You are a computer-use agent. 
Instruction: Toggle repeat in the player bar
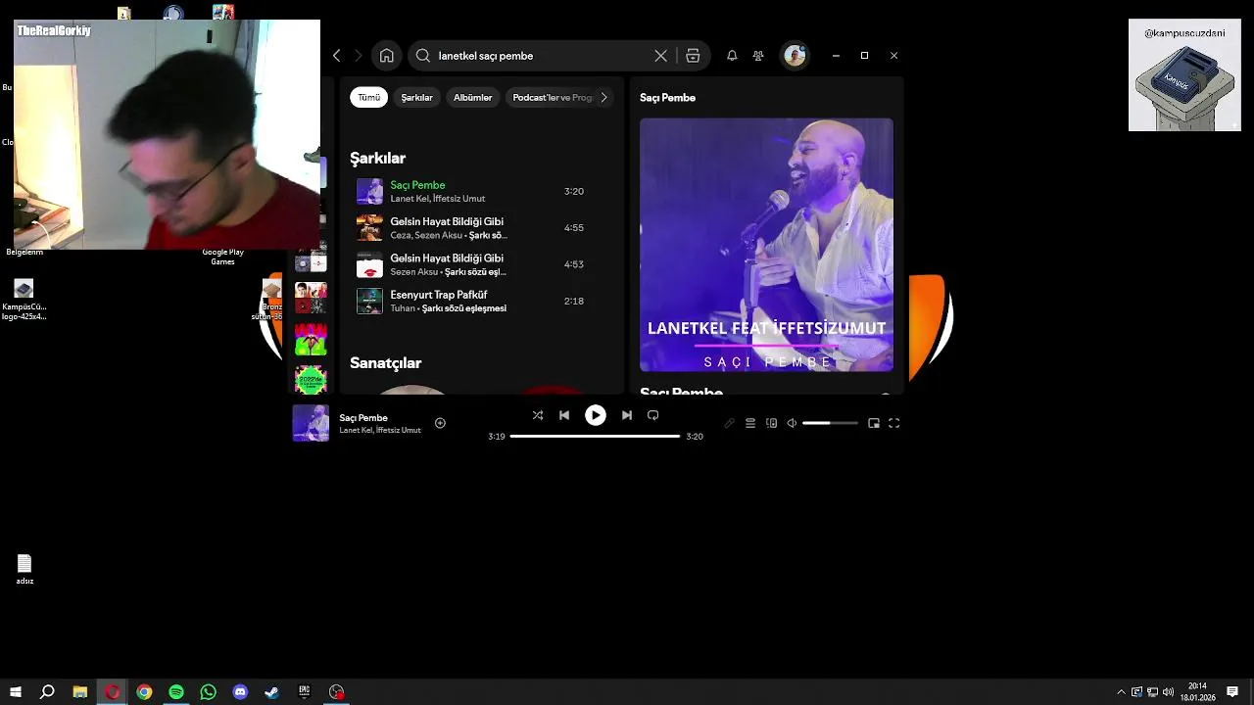(x=653, y=415)
